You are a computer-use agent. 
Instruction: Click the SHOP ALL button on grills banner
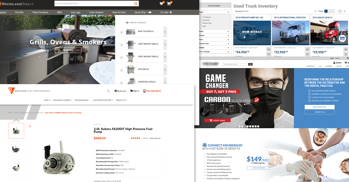(68, 50)
